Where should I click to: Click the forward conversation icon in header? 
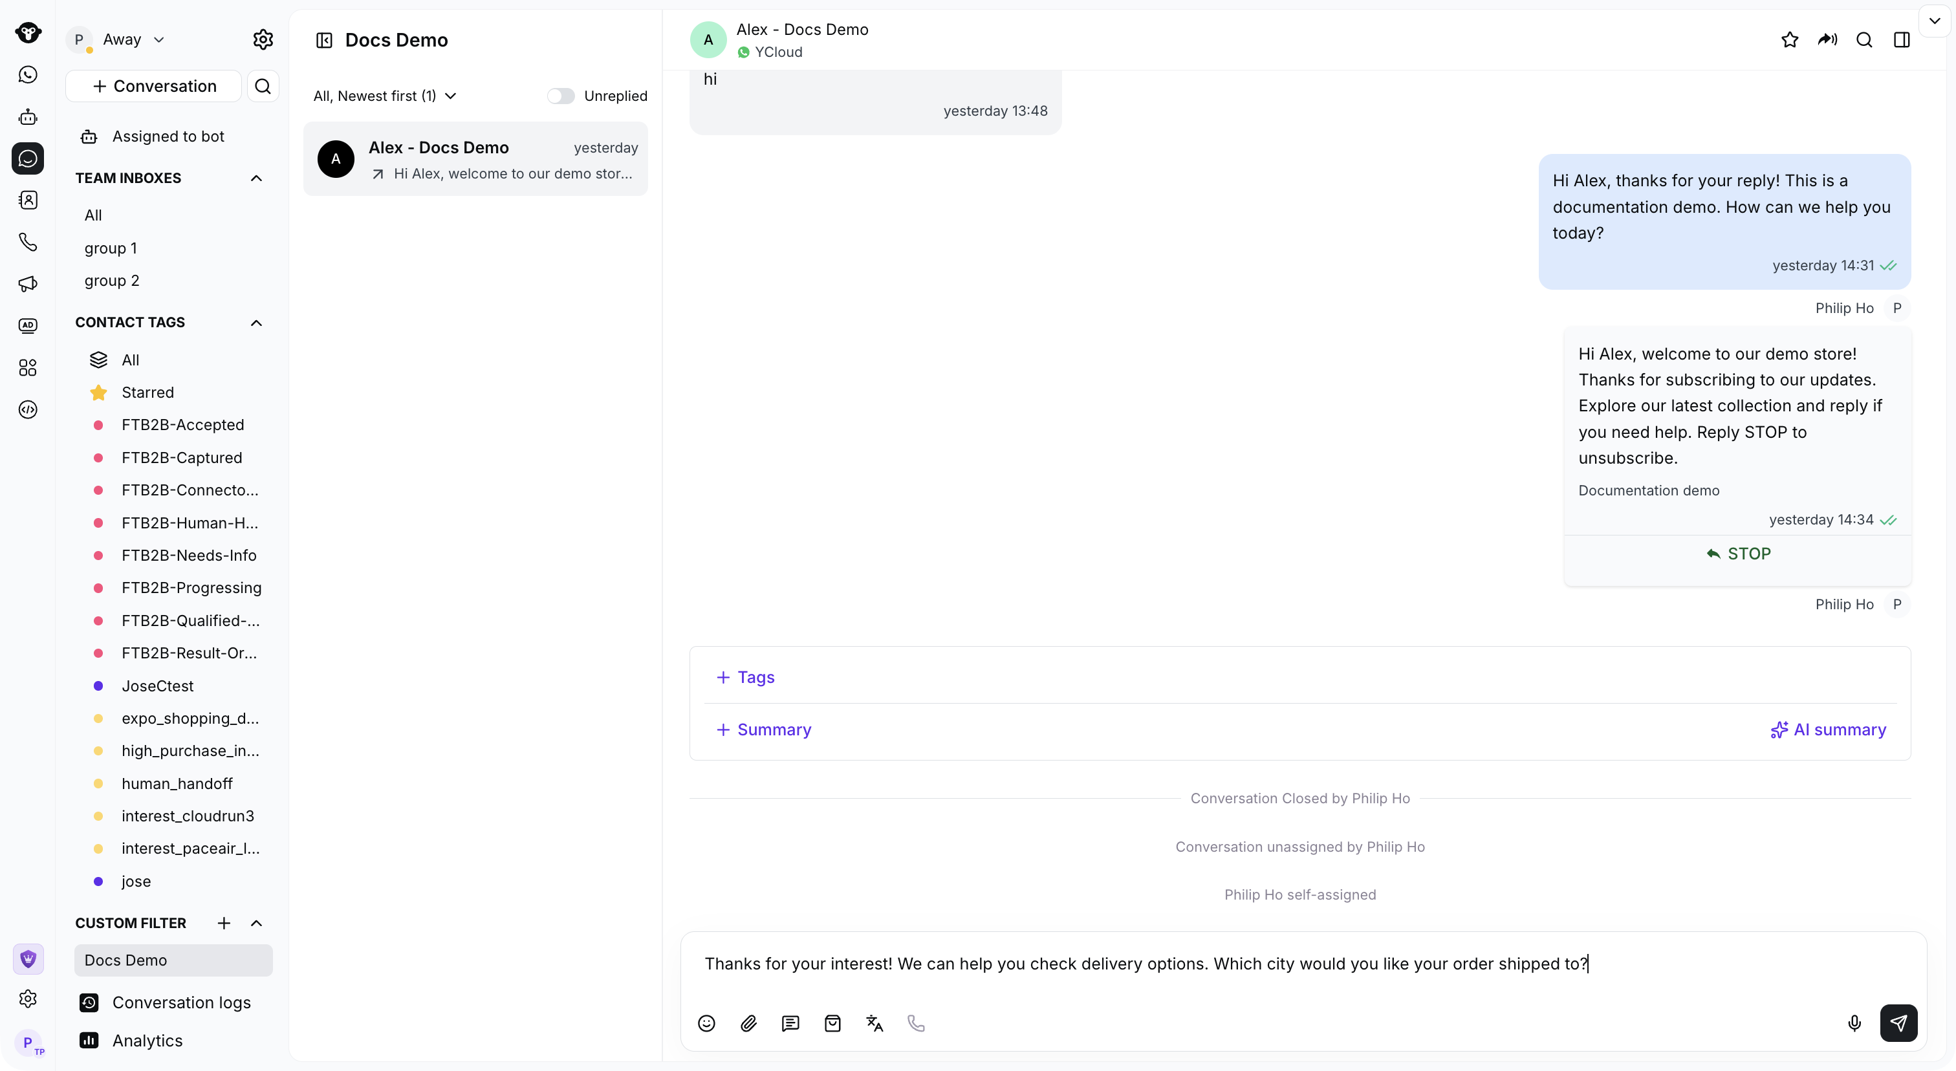[1827, 39]
